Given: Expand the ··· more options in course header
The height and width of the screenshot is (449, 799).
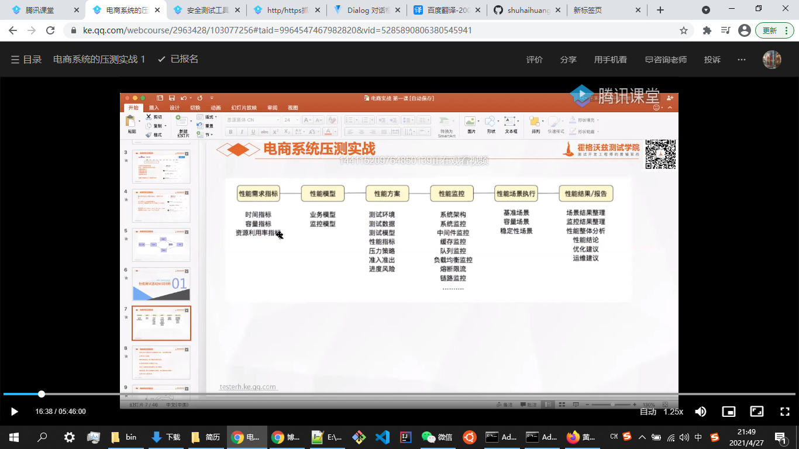Looking at the screenshot, I should tap(742, 59).
